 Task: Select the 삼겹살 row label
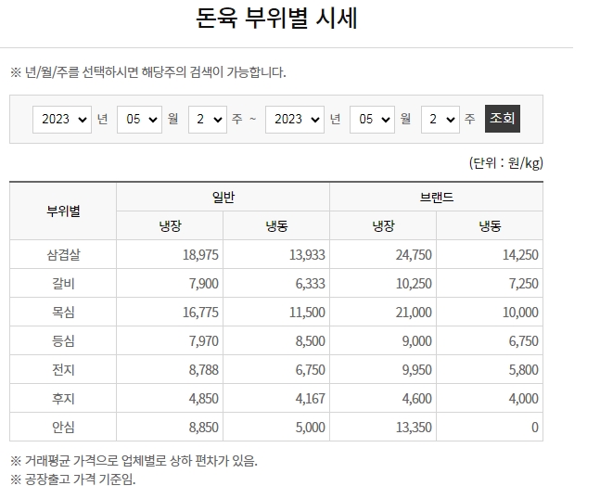(63, 255)
